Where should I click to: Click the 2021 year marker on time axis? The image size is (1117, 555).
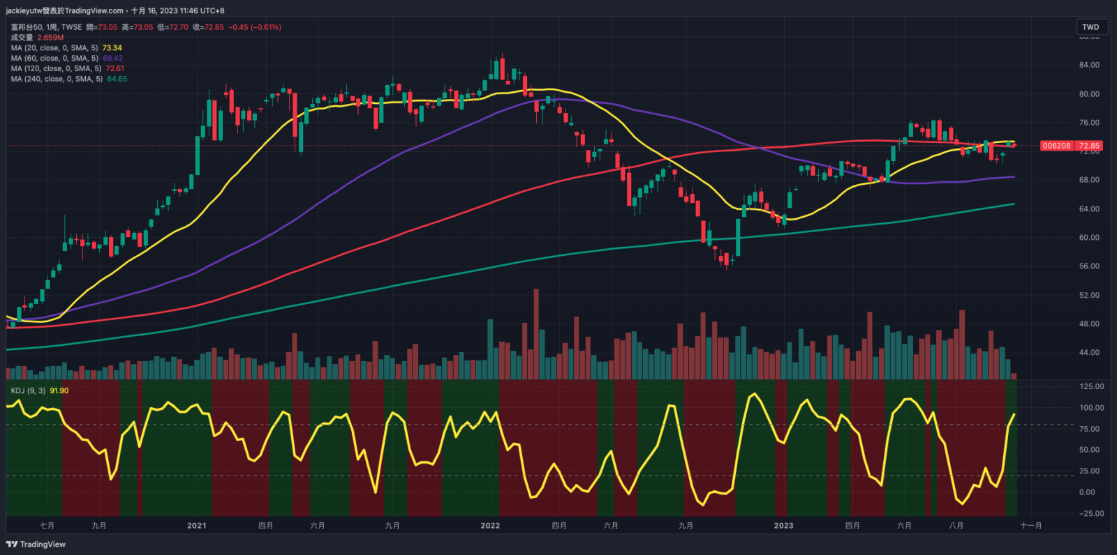click(x=197, y=526)
